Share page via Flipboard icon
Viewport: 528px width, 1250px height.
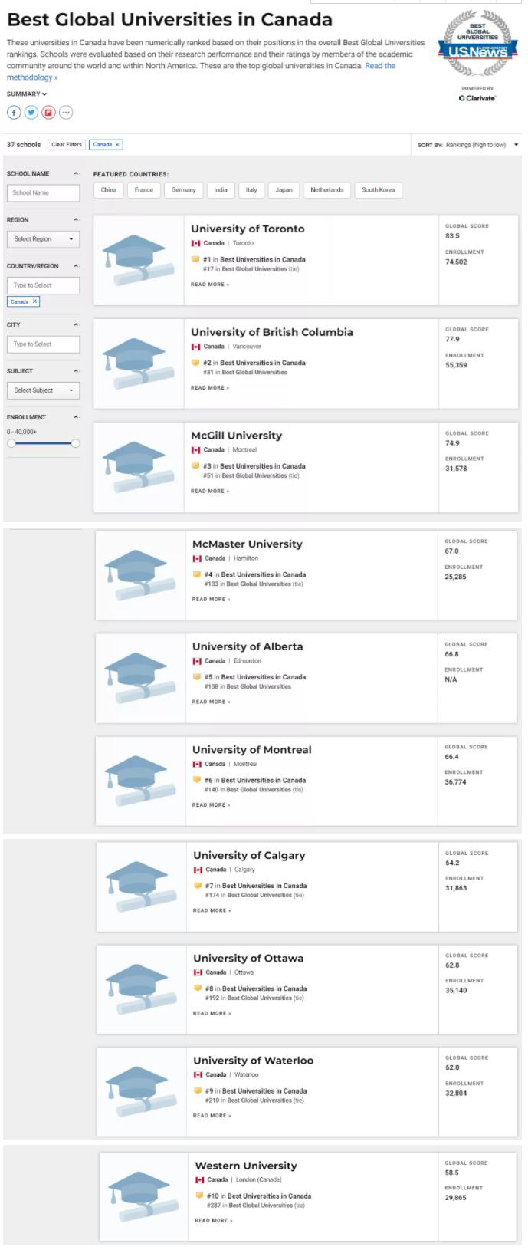click(x=48, y=113)
